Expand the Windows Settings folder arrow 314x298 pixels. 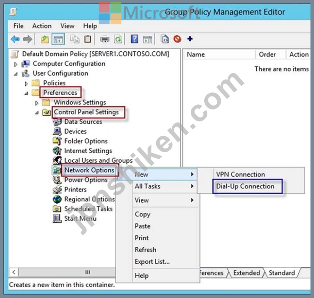click(37, 103)
